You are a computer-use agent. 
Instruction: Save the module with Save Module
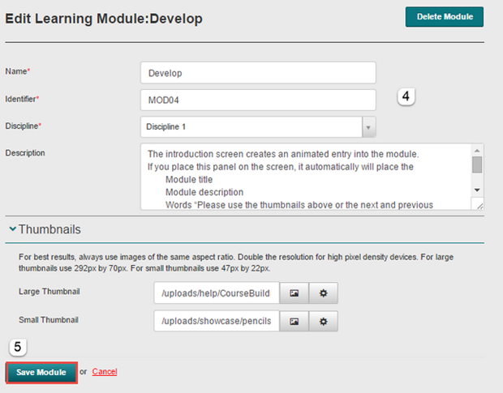click(x=41, y=372)
